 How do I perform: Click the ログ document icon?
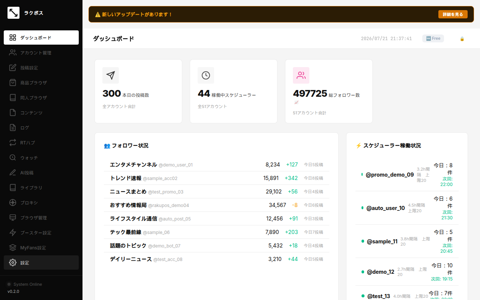pos(13,127)
